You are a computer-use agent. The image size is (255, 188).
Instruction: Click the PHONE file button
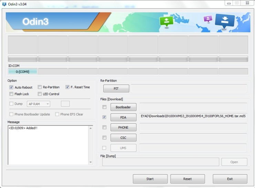click(123, 128)
